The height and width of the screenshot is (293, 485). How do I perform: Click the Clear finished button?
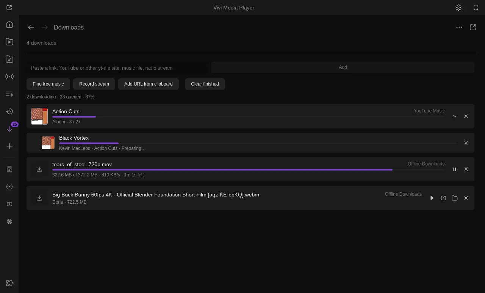pyautogui.click(x=205, y=84)
